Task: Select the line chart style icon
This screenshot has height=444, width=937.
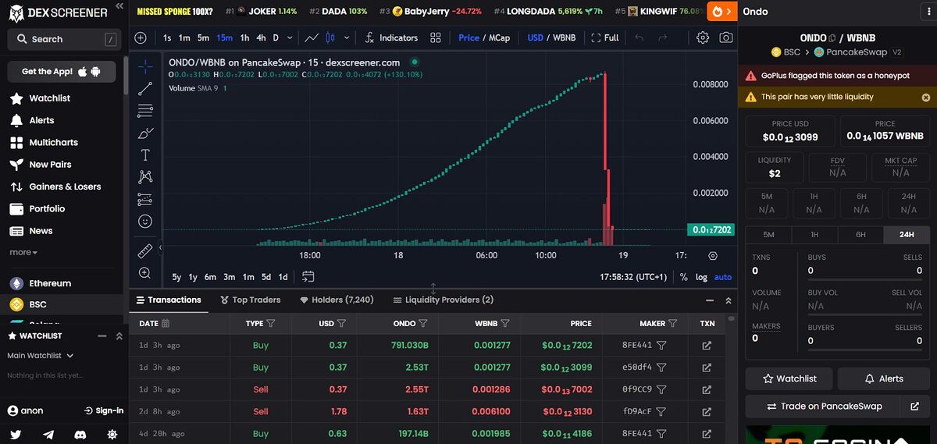Action: click(312, 37)
